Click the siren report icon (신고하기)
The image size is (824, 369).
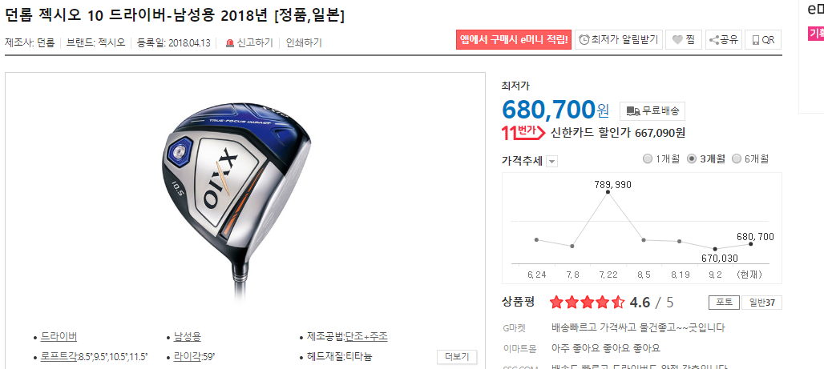pyautogui.click(x=230, y=43)
